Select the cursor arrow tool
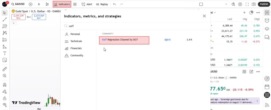Viewport: 271px width, 110px height. click(x=5, y=13)
